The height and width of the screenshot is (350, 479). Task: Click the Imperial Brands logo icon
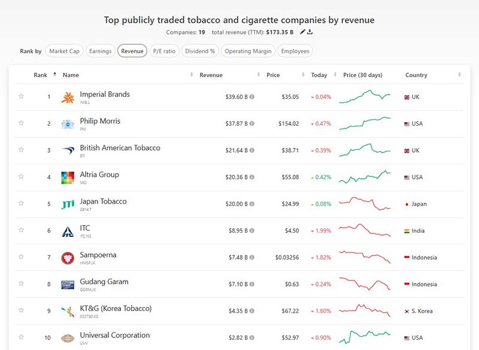(x=68, y=98)
